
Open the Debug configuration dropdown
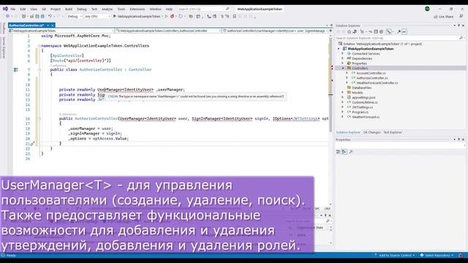(75, 16)
